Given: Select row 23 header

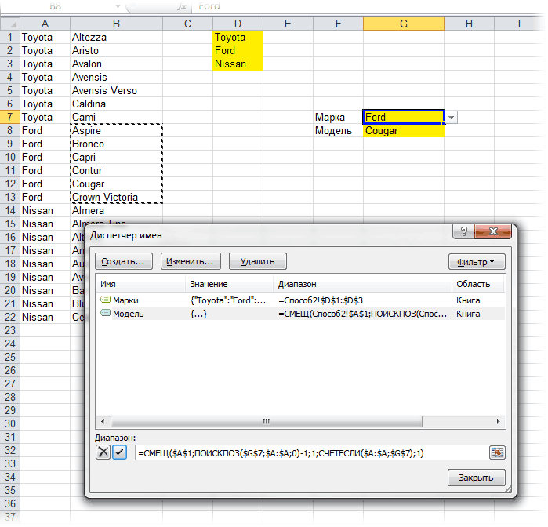Looking at the screenshot, I should click(x=9, y=330).
